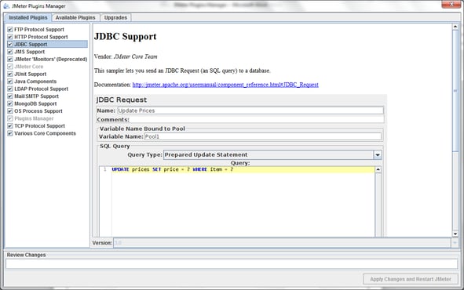
Task: Select TCP Protocol Support list entry
Action: (40, 126)
